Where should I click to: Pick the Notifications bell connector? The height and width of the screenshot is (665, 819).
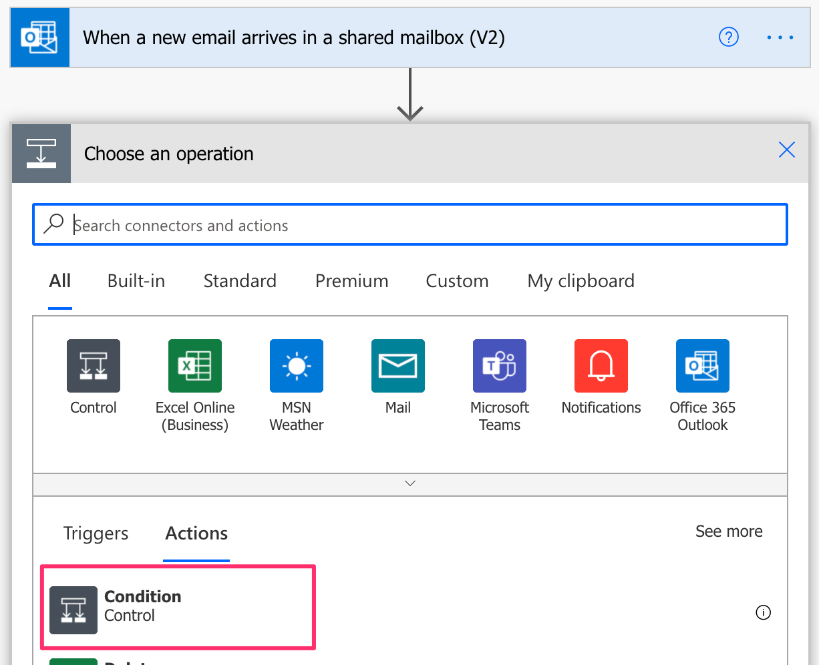point(601,366)
